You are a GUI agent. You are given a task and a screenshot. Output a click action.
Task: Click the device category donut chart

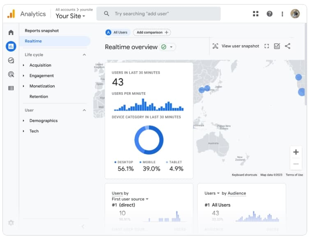(x=149, y=140)
